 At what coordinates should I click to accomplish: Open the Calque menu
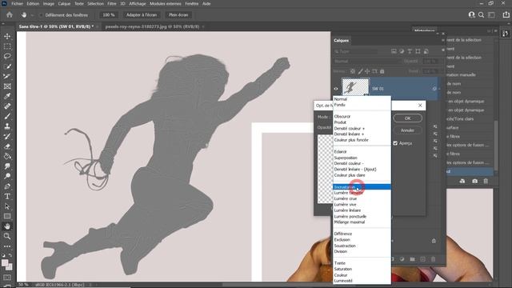64,3
